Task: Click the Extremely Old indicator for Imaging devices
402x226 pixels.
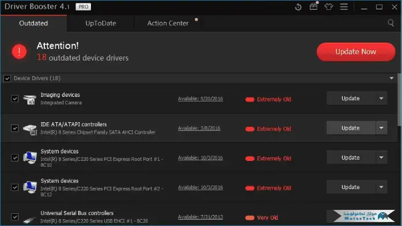Action: tap(250, 100)
